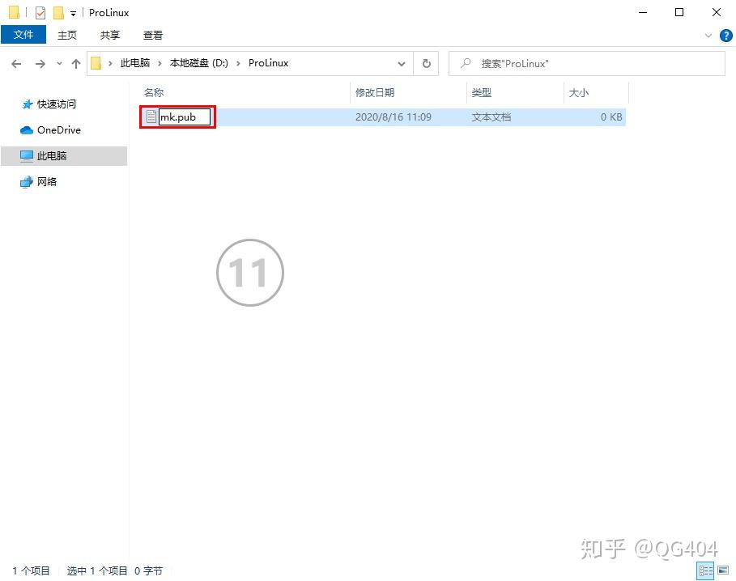Viewport: 736px width, 581px height.
Task: Refresh the ProLinux folder view
Action: coord(426,63)
